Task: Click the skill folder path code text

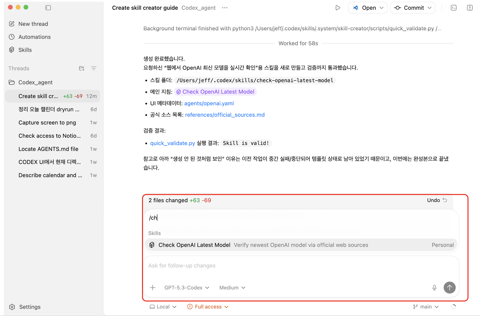Action: [x=255, y=80]
